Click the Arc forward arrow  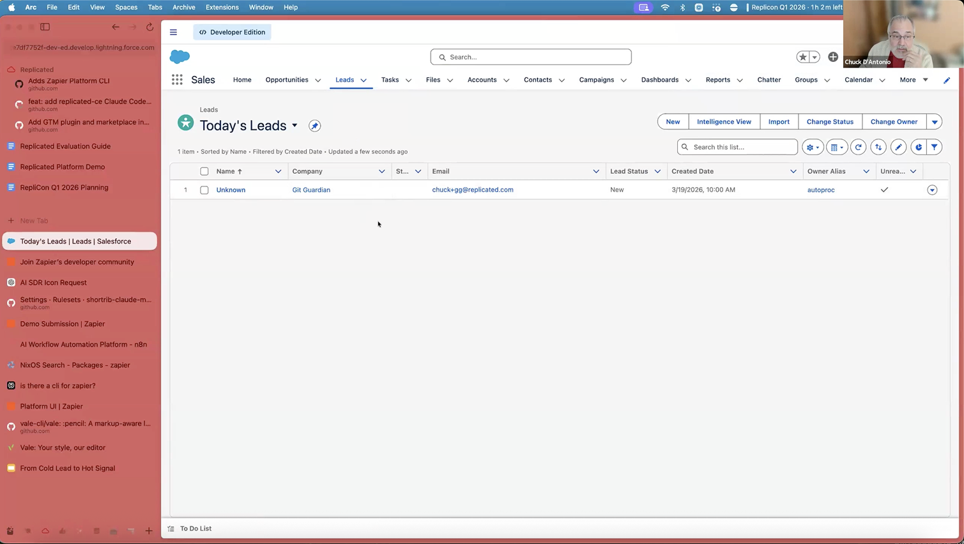133,27
